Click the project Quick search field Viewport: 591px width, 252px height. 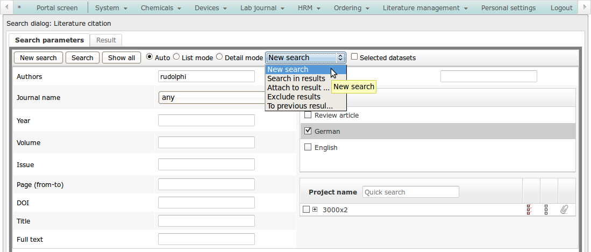pyautogui.click(x=410, y=192)
